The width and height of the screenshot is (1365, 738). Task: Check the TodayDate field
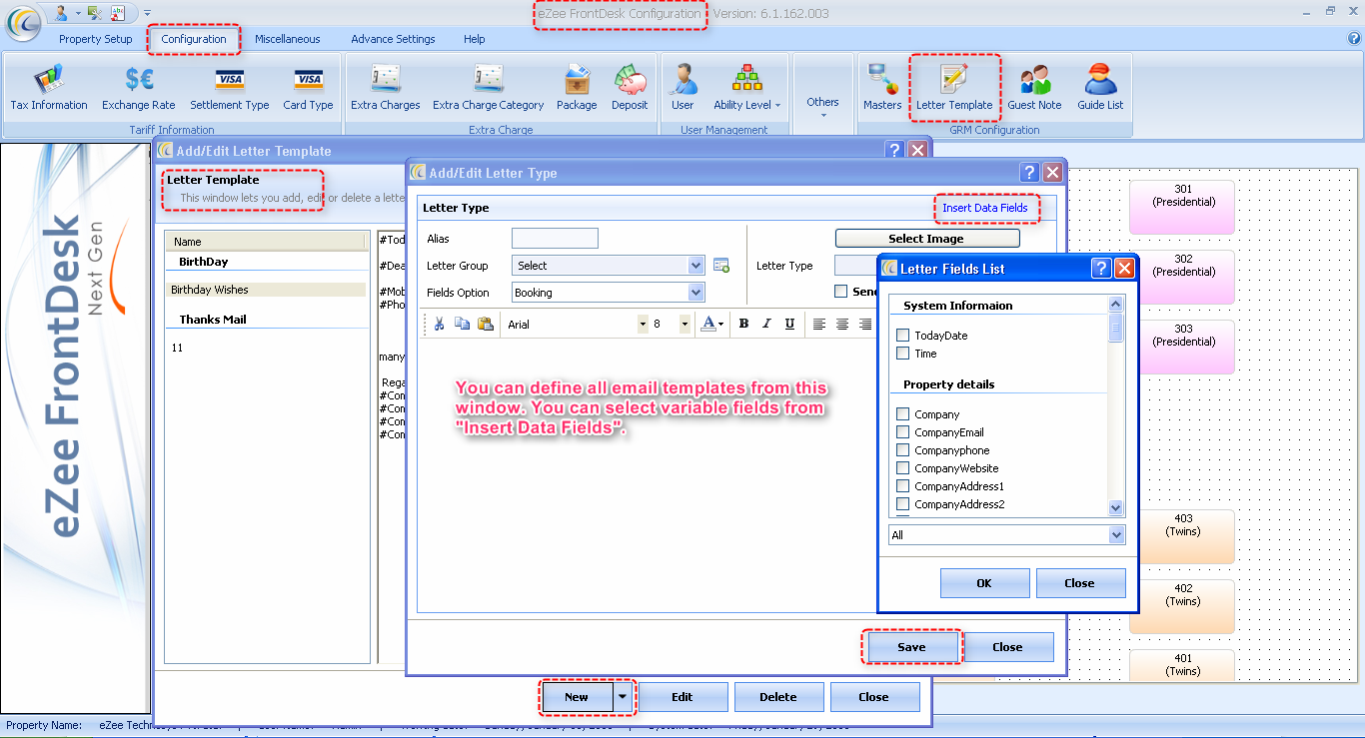[903, 336]
